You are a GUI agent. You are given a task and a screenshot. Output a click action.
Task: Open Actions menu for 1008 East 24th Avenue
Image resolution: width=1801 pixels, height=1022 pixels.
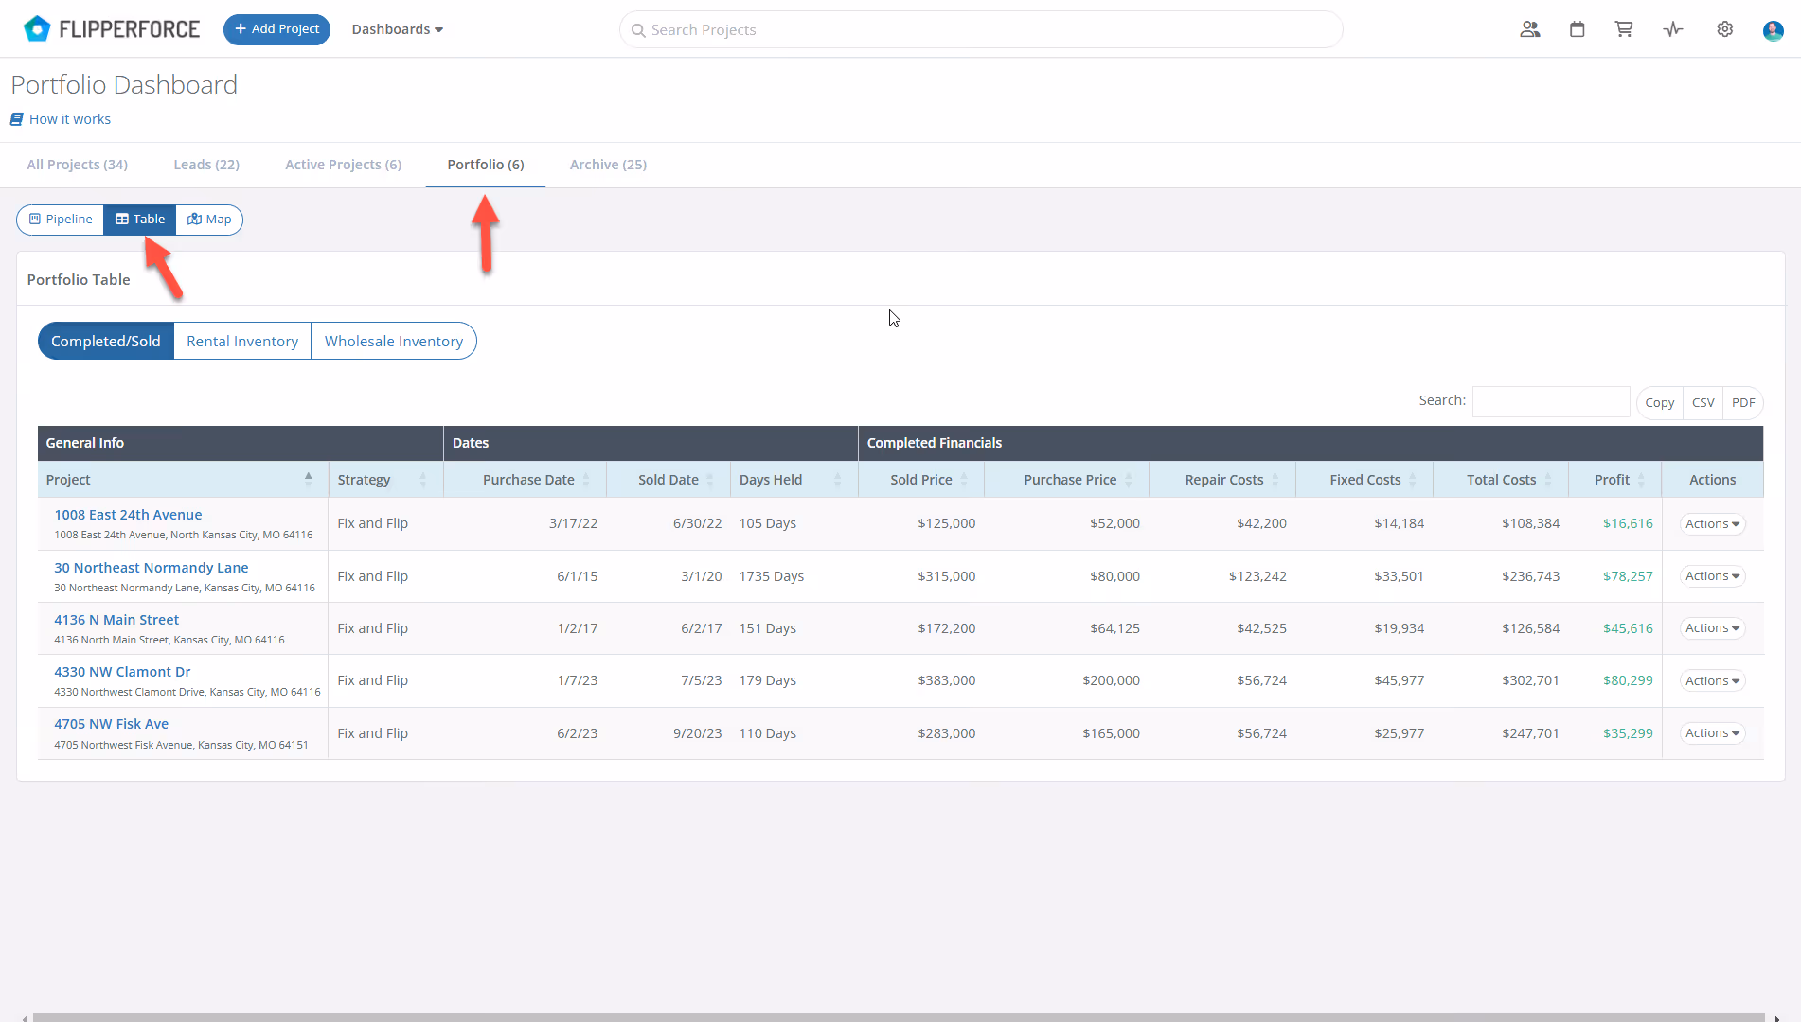click(x=1712, y=523)
